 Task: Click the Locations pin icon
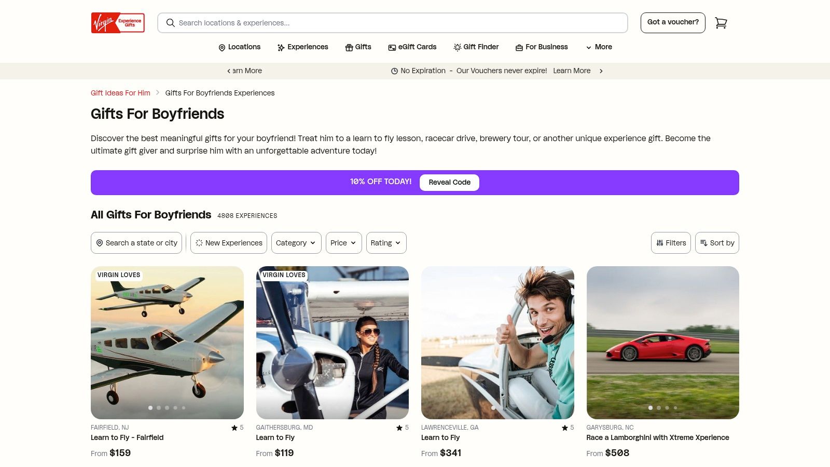click(222, 48)
